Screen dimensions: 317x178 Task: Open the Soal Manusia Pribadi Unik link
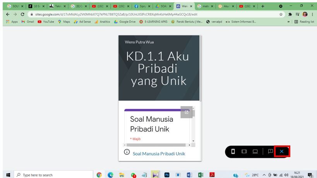(x=159, y=154)
